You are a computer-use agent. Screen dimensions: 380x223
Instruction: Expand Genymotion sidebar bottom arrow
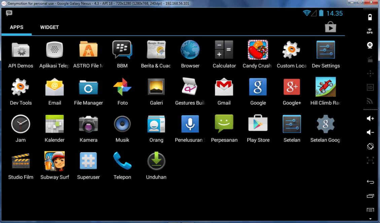click(x=370, y=219)
